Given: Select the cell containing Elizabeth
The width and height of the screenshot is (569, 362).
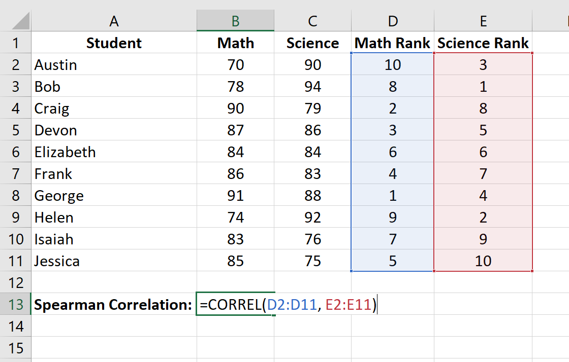Looking at the screenshot, I should [x=114, y=152].
